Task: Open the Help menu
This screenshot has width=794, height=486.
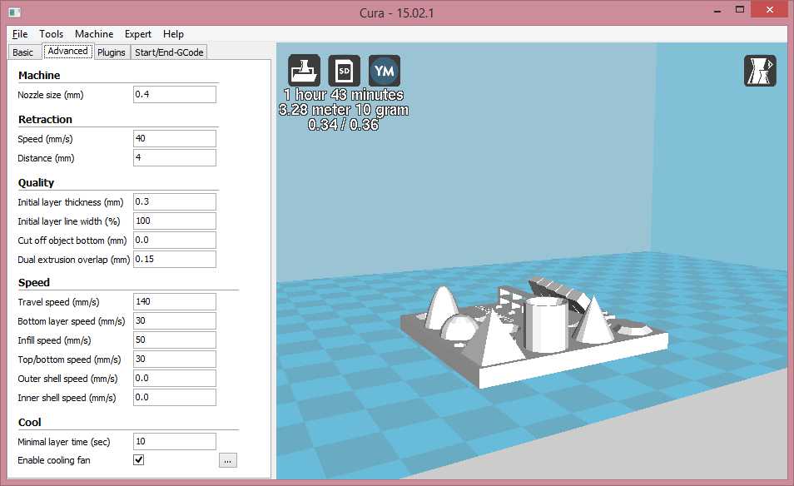Action: click(173, 34)
